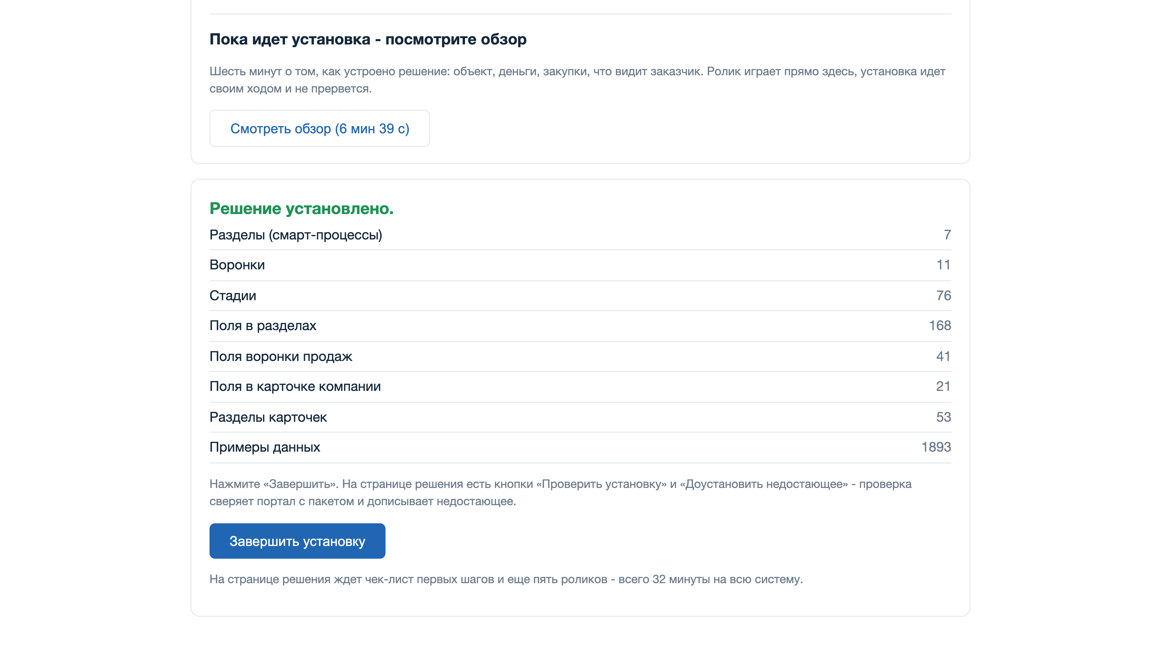
Task: Click the overview description paragraph text
Action: tap(577, 80)
